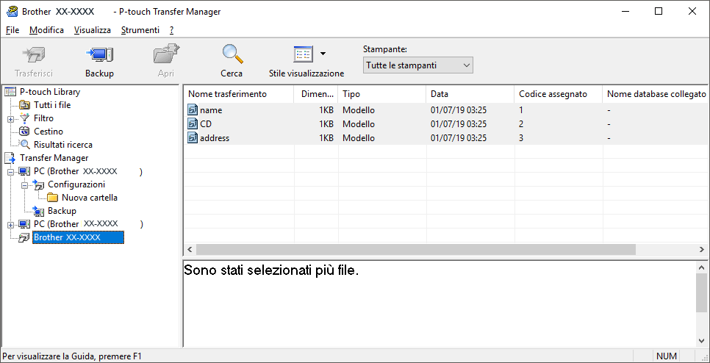This screenshot has width=710, height=363.
Task: Click the Stile visualizzazione view icon
Action: [303, 55]
